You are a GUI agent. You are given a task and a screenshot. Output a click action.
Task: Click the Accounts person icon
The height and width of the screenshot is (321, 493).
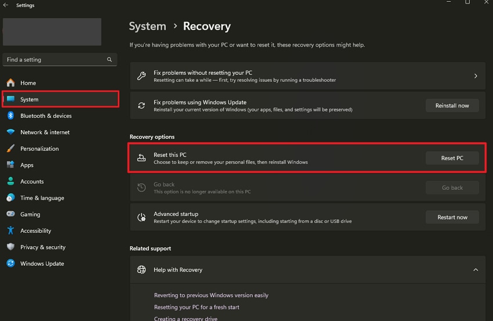(x=10, y=181)
